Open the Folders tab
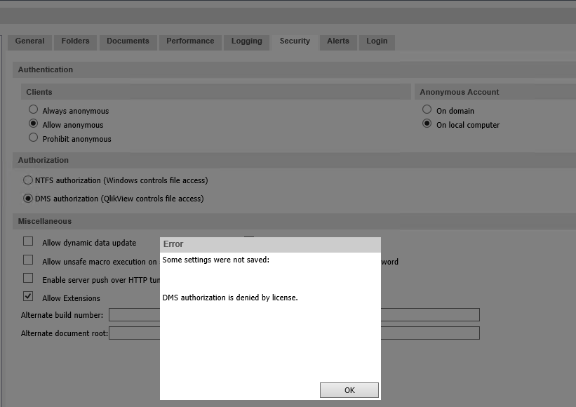Viewport: 576px width, 407px height. (x=75, y=41)
